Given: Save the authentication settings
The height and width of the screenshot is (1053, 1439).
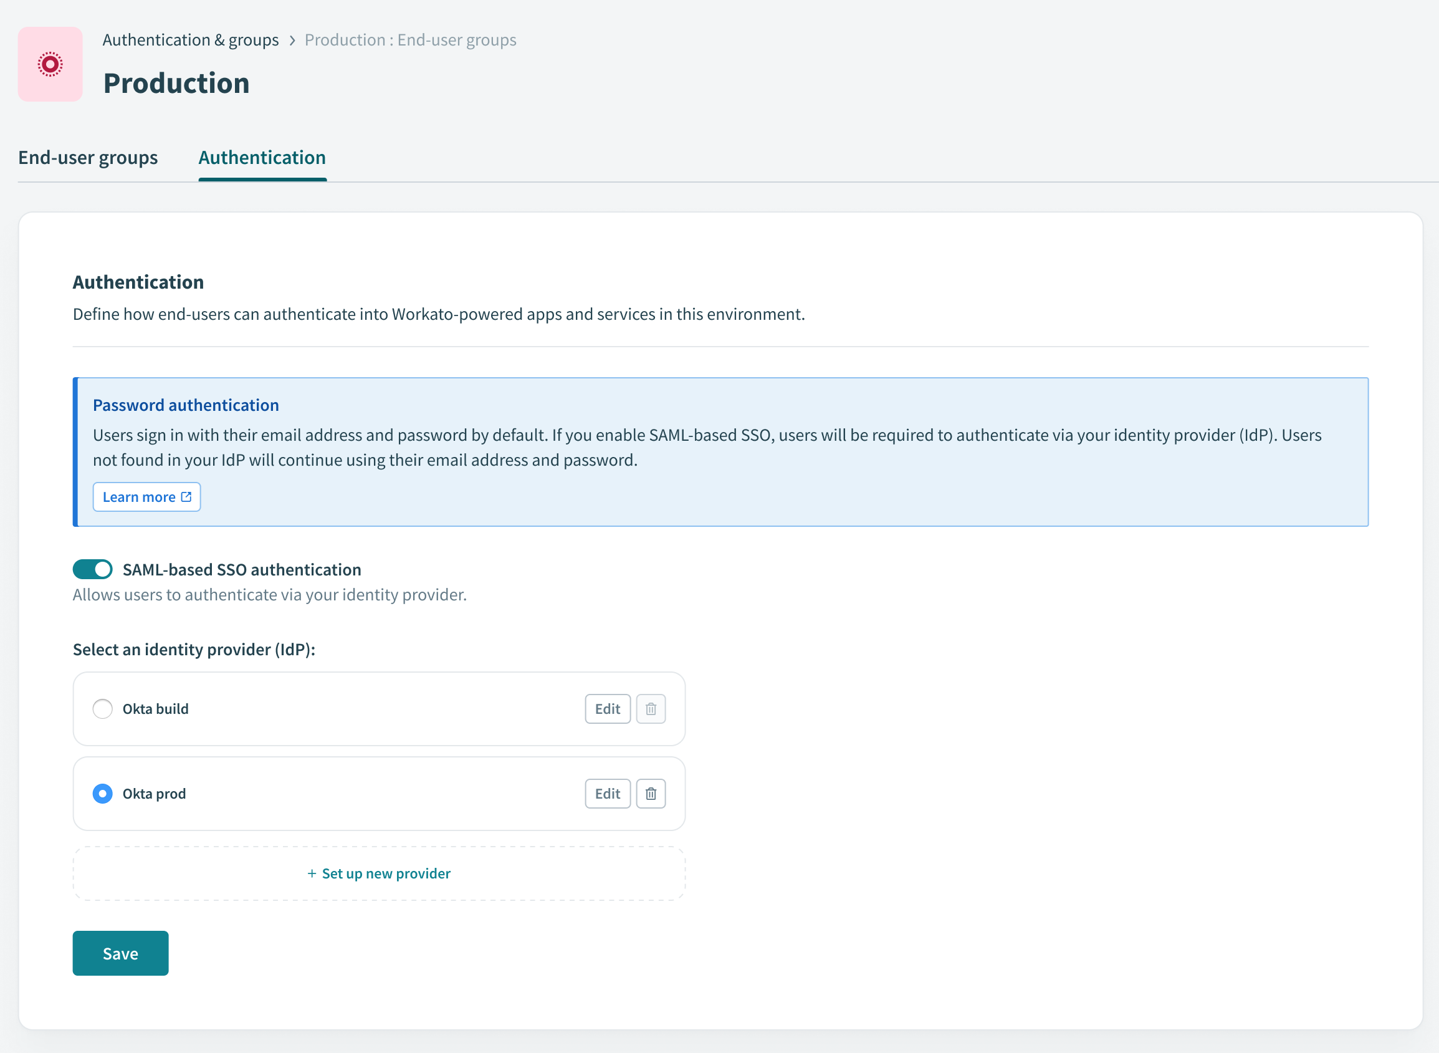Looking at the screenshot, I should (x=120, y=953).
